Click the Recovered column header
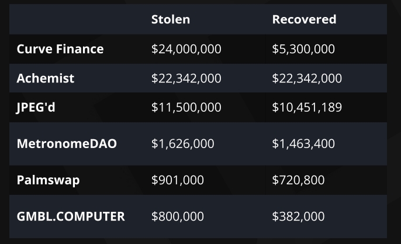The image size is (401, 244). pyautogui.click(x=304, y=19)
